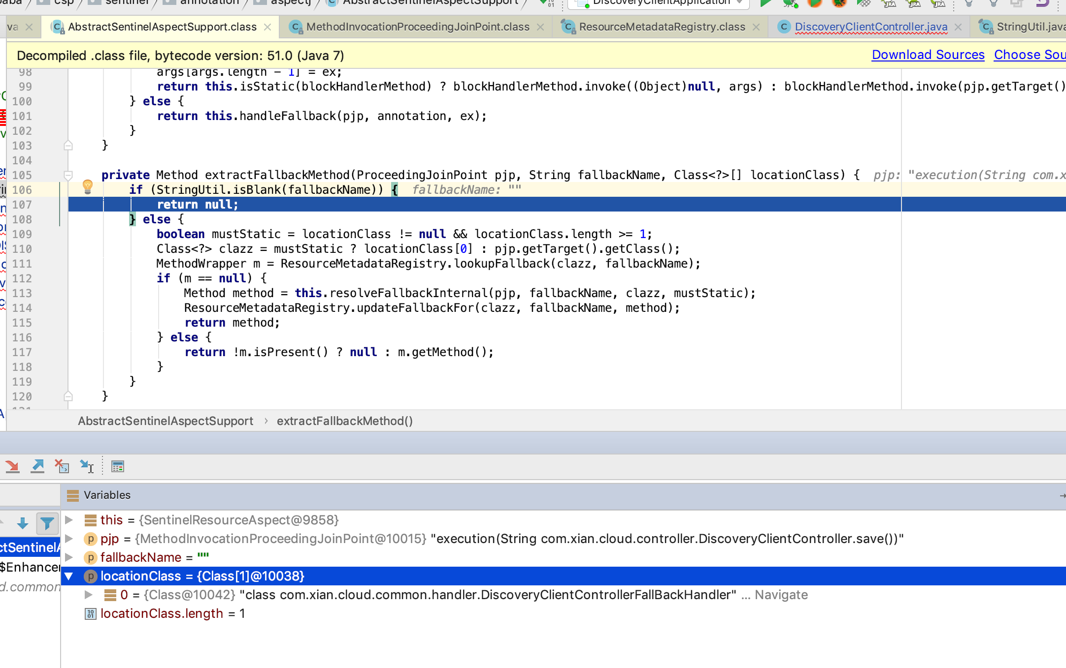The height and width of the screenshot is (668, 1066).
Task: Click the highlighted 'return null;' line
Action: pyautogui.click(x=197, y=205)
